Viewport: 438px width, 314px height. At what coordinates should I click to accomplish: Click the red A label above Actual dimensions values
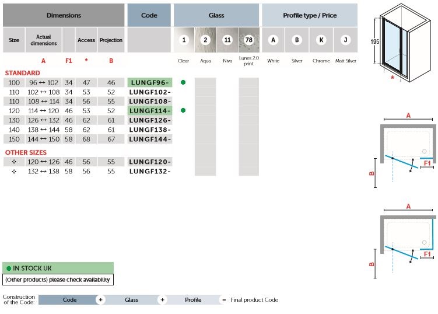point(43,61)
